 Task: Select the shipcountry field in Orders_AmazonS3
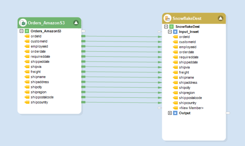(x=39, y=102)
